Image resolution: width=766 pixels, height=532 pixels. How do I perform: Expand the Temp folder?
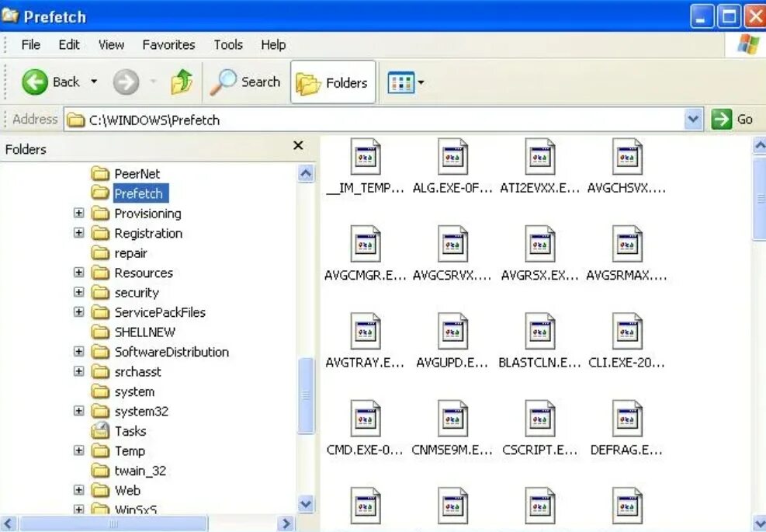(x=78, y=450)
